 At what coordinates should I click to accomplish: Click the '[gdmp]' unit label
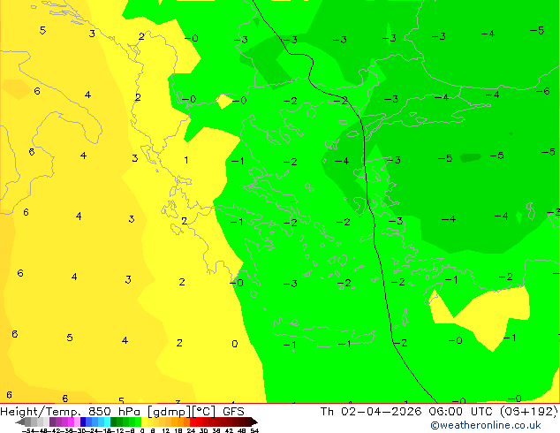pyautogui.click(x=170, y=412)
